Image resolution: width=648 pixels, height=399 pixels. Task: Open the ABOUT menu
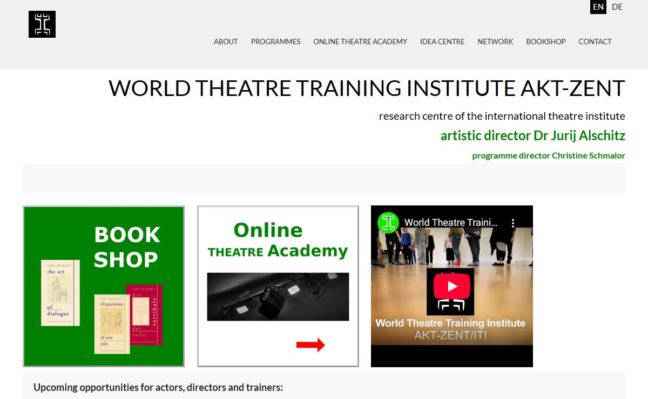[226, 42]
